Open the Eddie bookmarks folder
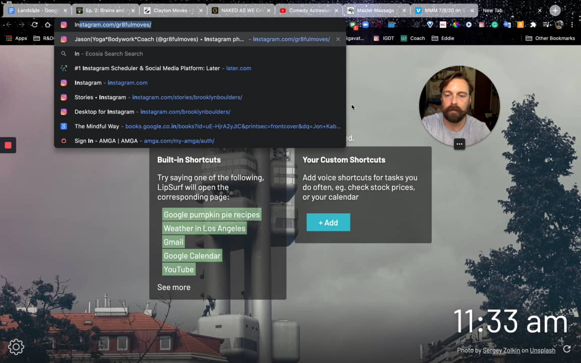Image resolution: width=581 pixels, height=363 pixels. click(x=443, y=38)
